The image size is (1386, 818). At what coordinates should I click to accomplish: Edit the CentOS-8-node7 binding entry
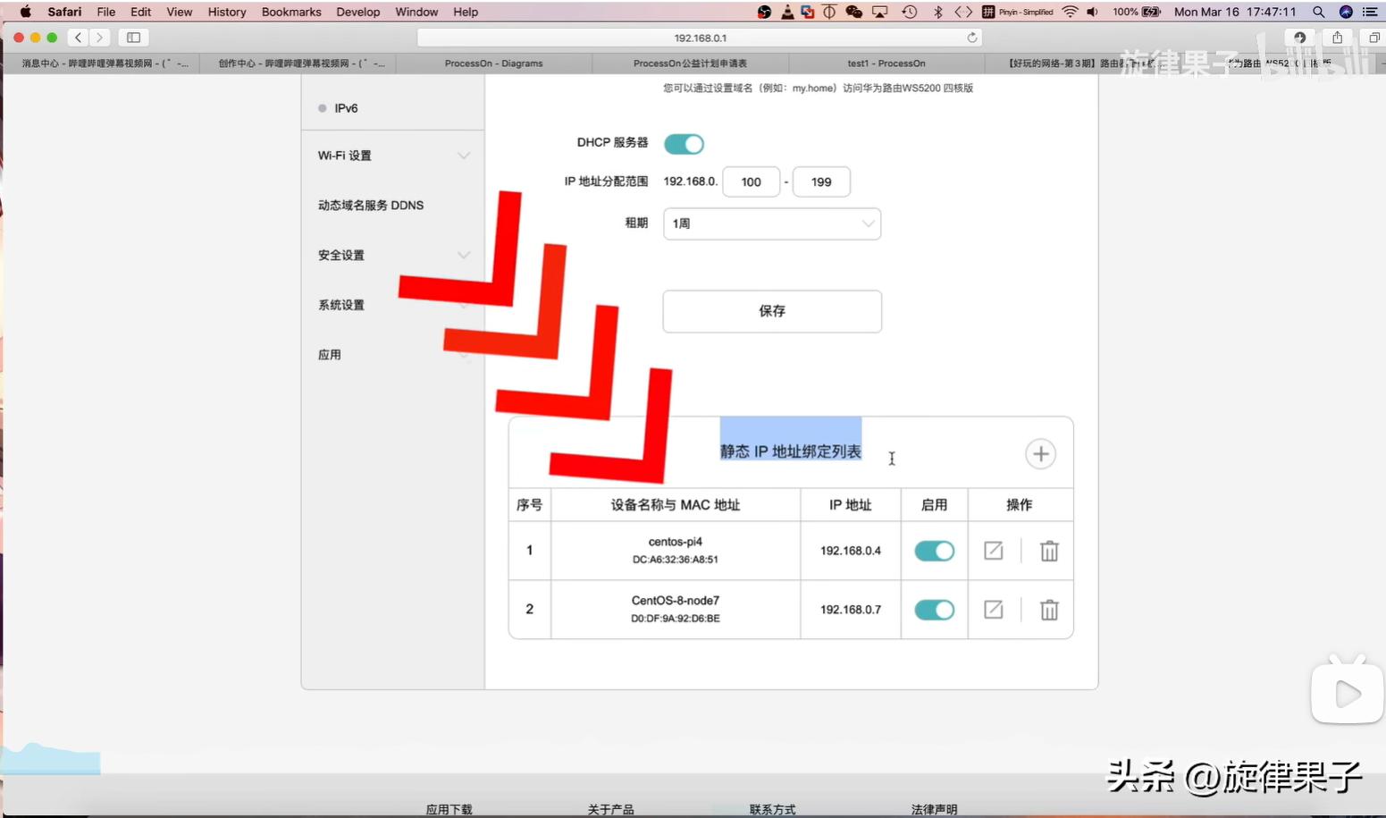coord(993,610)
